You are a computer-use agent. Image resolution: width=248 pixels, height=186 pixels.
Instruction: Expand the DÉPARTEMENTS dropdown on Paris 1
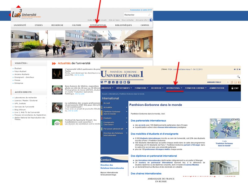124,88
